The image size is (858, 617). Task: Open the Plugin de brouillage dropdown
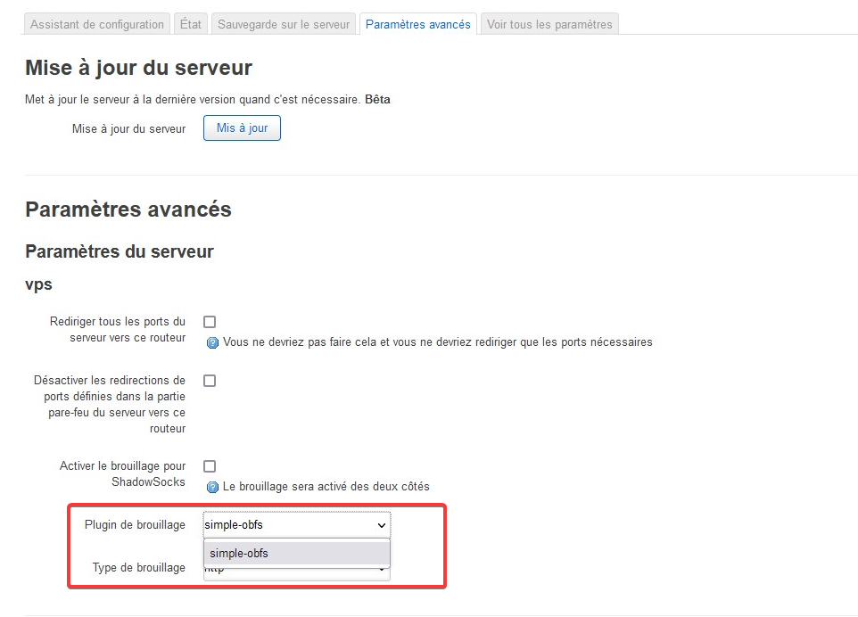pos(297,524)
